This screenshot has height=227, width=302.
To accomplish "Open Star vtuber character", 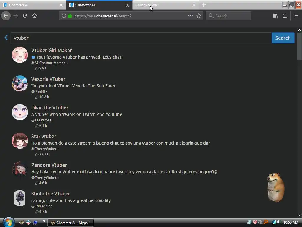I will (x=44, y=137).
